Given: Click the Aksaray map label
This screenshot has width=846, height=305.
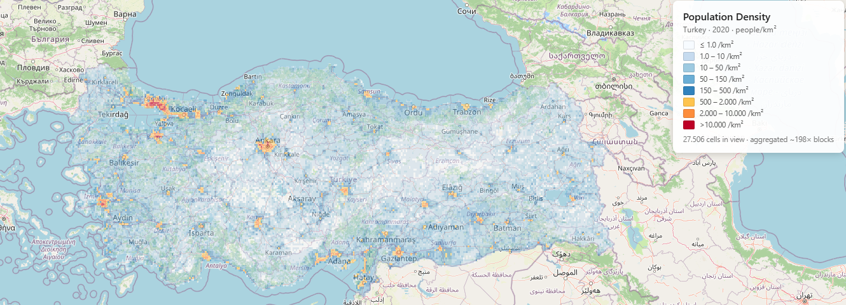Looking at the screenshot, I should coord(302,198).
